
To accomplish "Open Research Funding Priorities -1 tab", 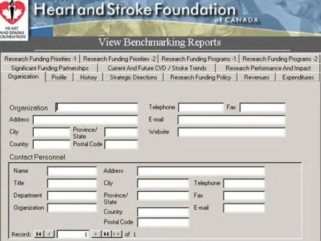I will coord(40,58).
